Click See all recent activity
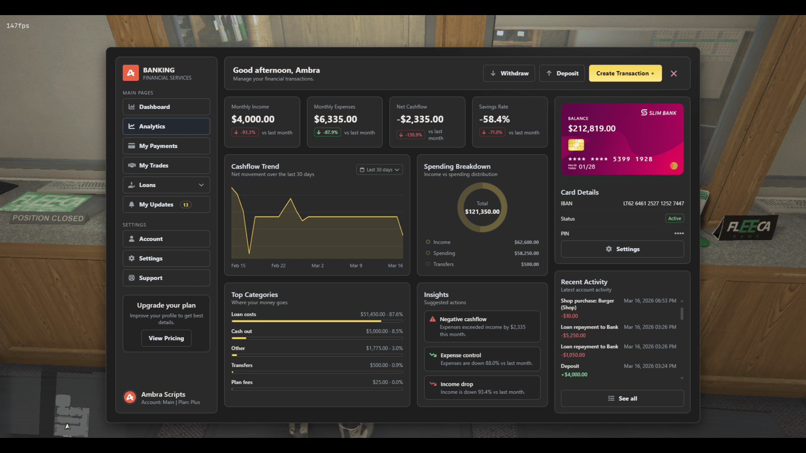 tap(622, 398)
